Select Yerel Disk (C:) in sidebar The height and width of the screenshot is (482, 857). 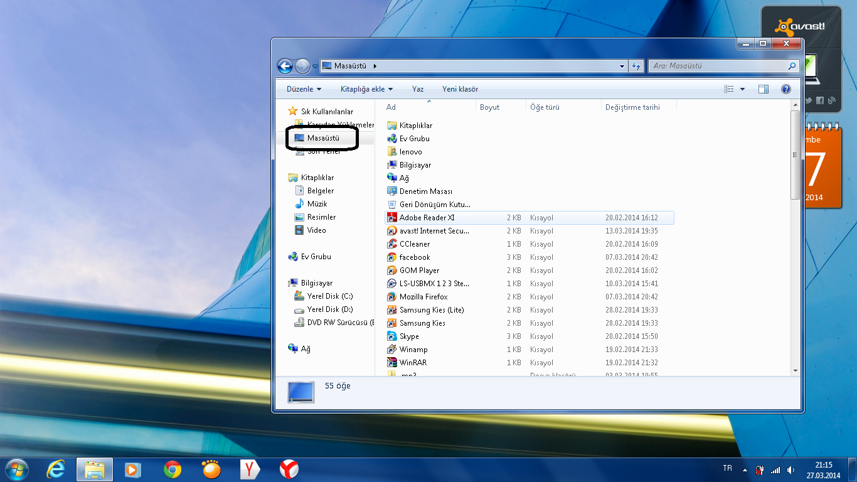point(330,296)
